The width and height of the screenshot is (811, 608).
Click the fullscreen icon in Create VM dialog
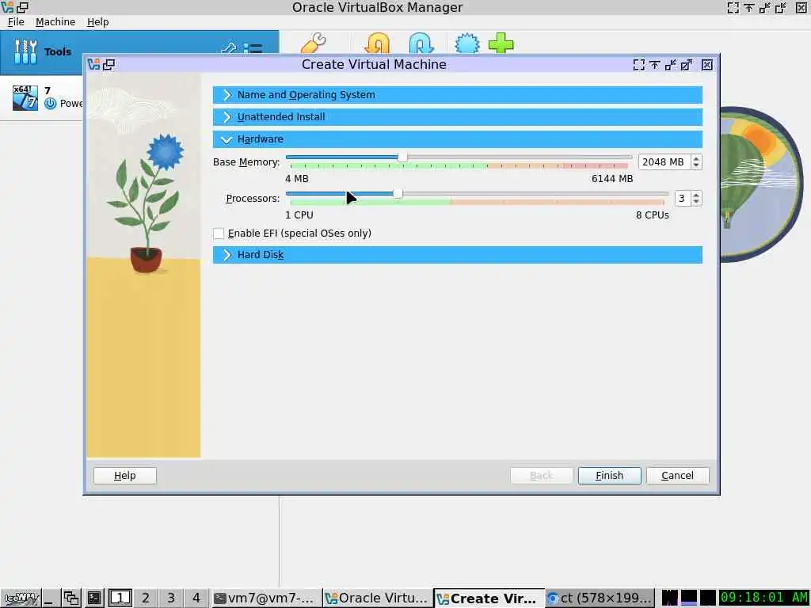point(639,65)
